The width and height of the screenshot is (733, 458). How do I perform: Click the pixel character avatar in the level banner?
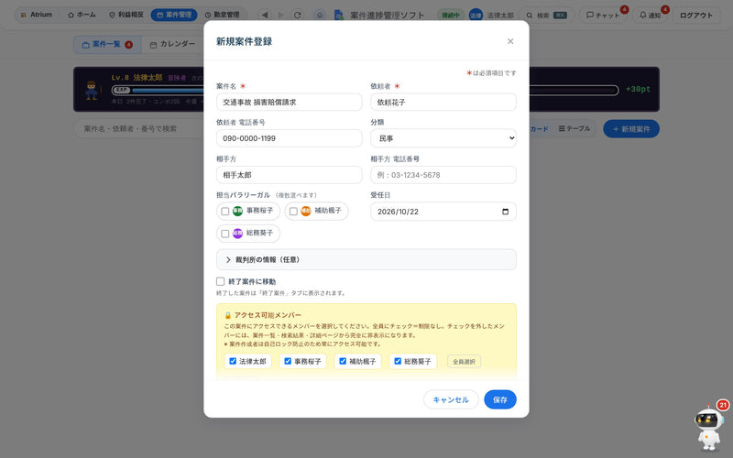click(92, 90)
